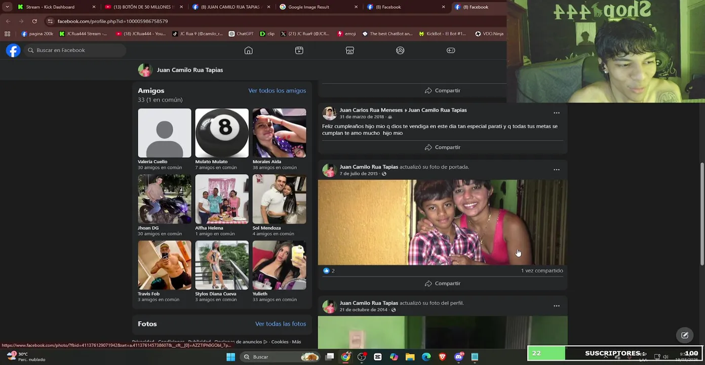Open friend Morales Aida's thumbnail

pos(279,133)
